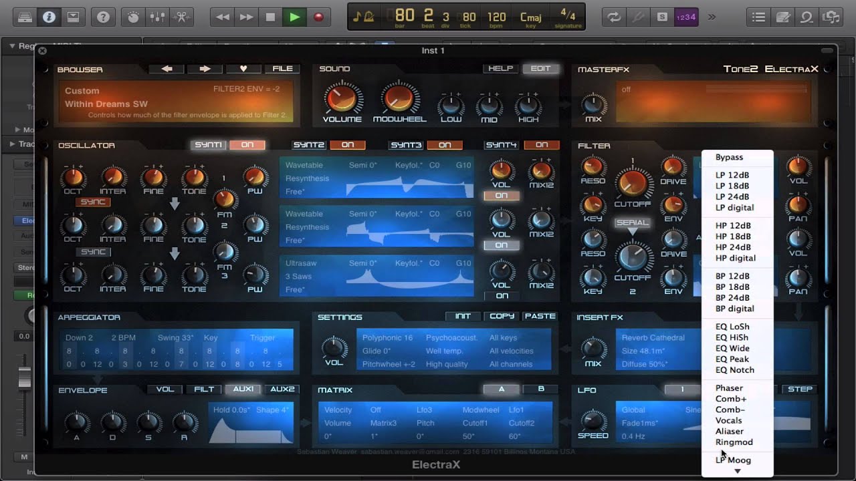Toggle the ON switch next to SYNT1
The height and width of the screenshot is (481, 856).
pos(247,145)
